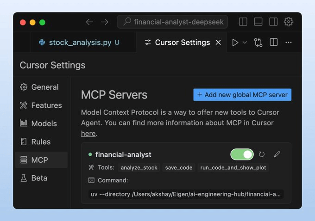Click Add new global MCP server
The height and width of the screenshot is (221, 315).
[242, 95]
